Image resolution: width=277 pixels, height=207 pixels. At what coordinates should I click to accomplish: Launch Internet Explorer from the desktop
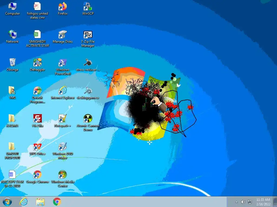tap(62, 93)
